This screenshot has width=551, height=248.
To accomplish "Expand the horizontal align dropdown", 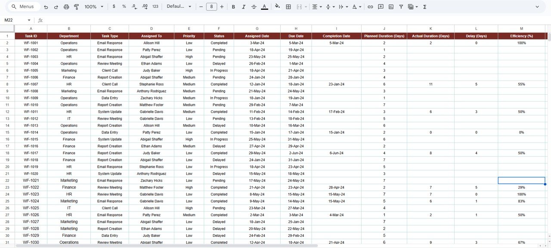I will coord(317,7).
